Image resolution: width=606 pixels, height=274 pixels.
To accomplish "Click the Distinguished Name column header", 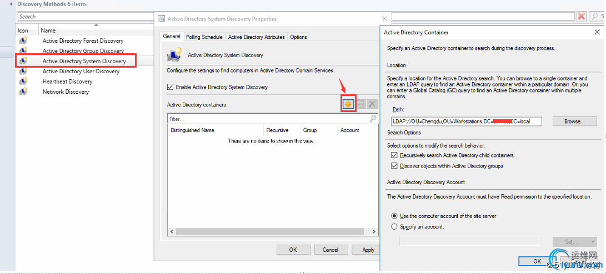I will tap(216, 130).
